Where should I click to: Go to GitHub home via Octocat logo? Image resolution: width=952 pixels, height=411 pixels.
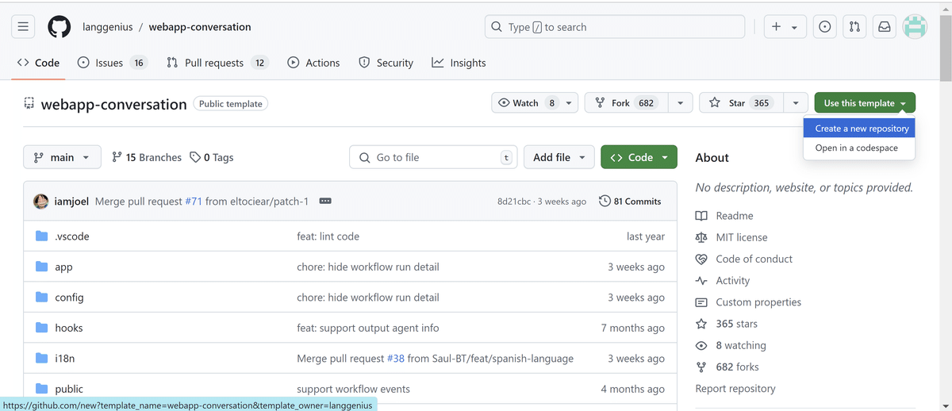[x=59, y=27]
